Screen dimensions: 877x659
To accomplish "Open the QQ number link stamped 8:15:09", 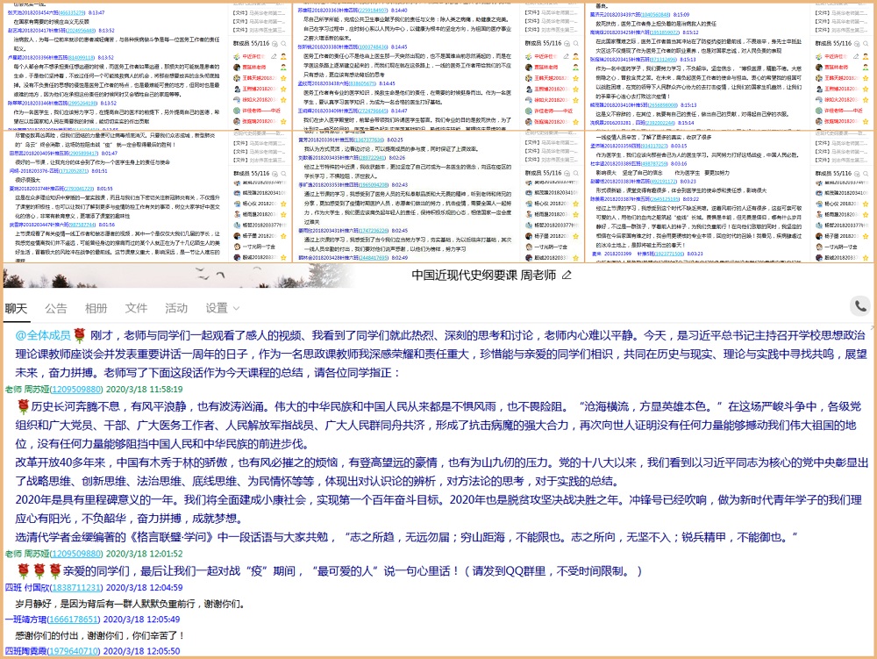I will [x=653, y=15].
